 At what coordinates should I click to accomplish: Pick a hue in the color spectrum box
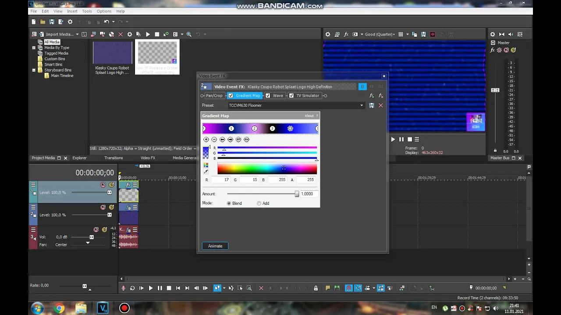click(x=267, y=168)
